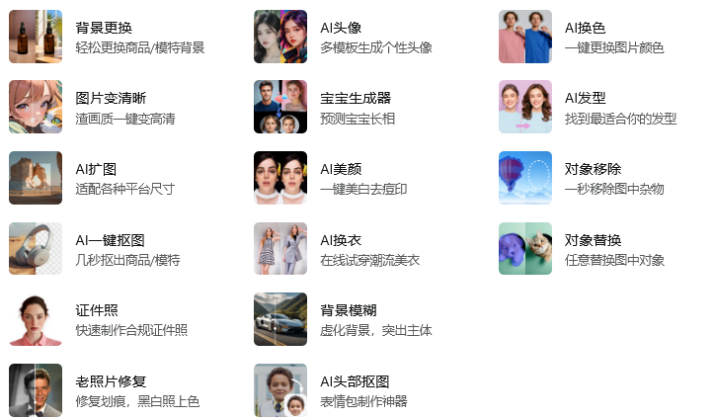Open the 图片变清晰 anime girl icon
The image size is (715, 419).
tap(36, 107)
